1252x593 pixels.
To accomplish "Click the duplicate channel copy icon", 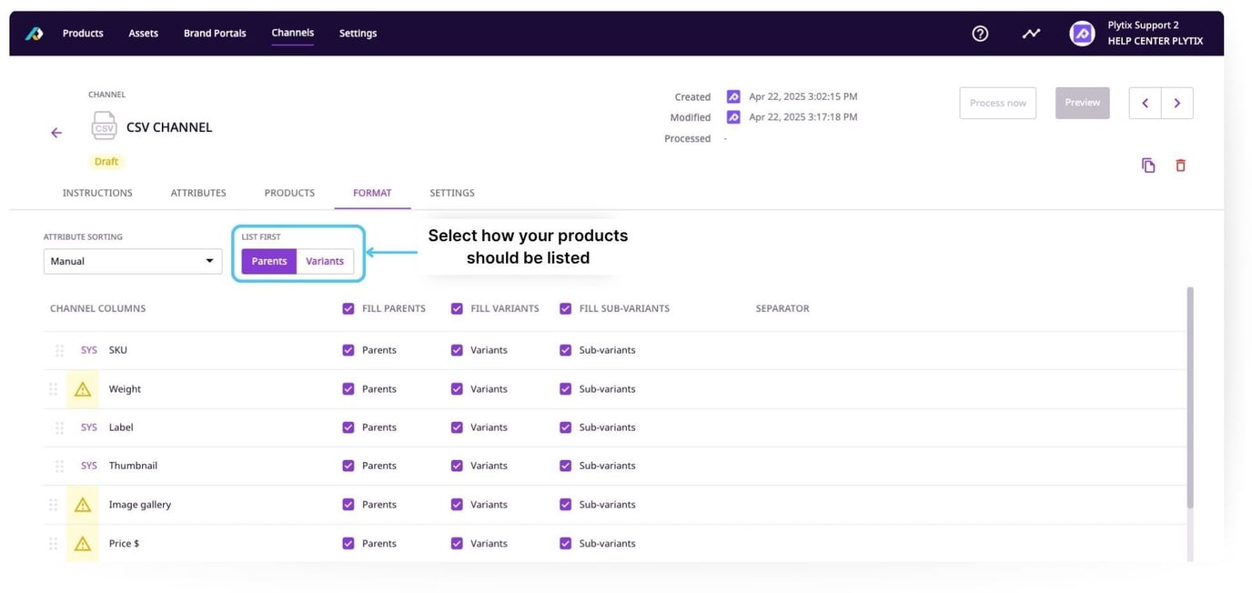I will coord(1148,166).
